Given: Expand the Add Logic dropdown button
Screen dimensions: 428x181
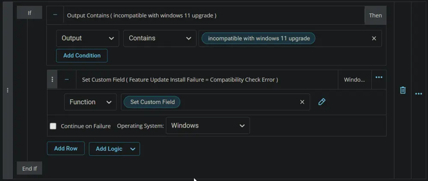Looking at the screenshot, I should [114, 149].
